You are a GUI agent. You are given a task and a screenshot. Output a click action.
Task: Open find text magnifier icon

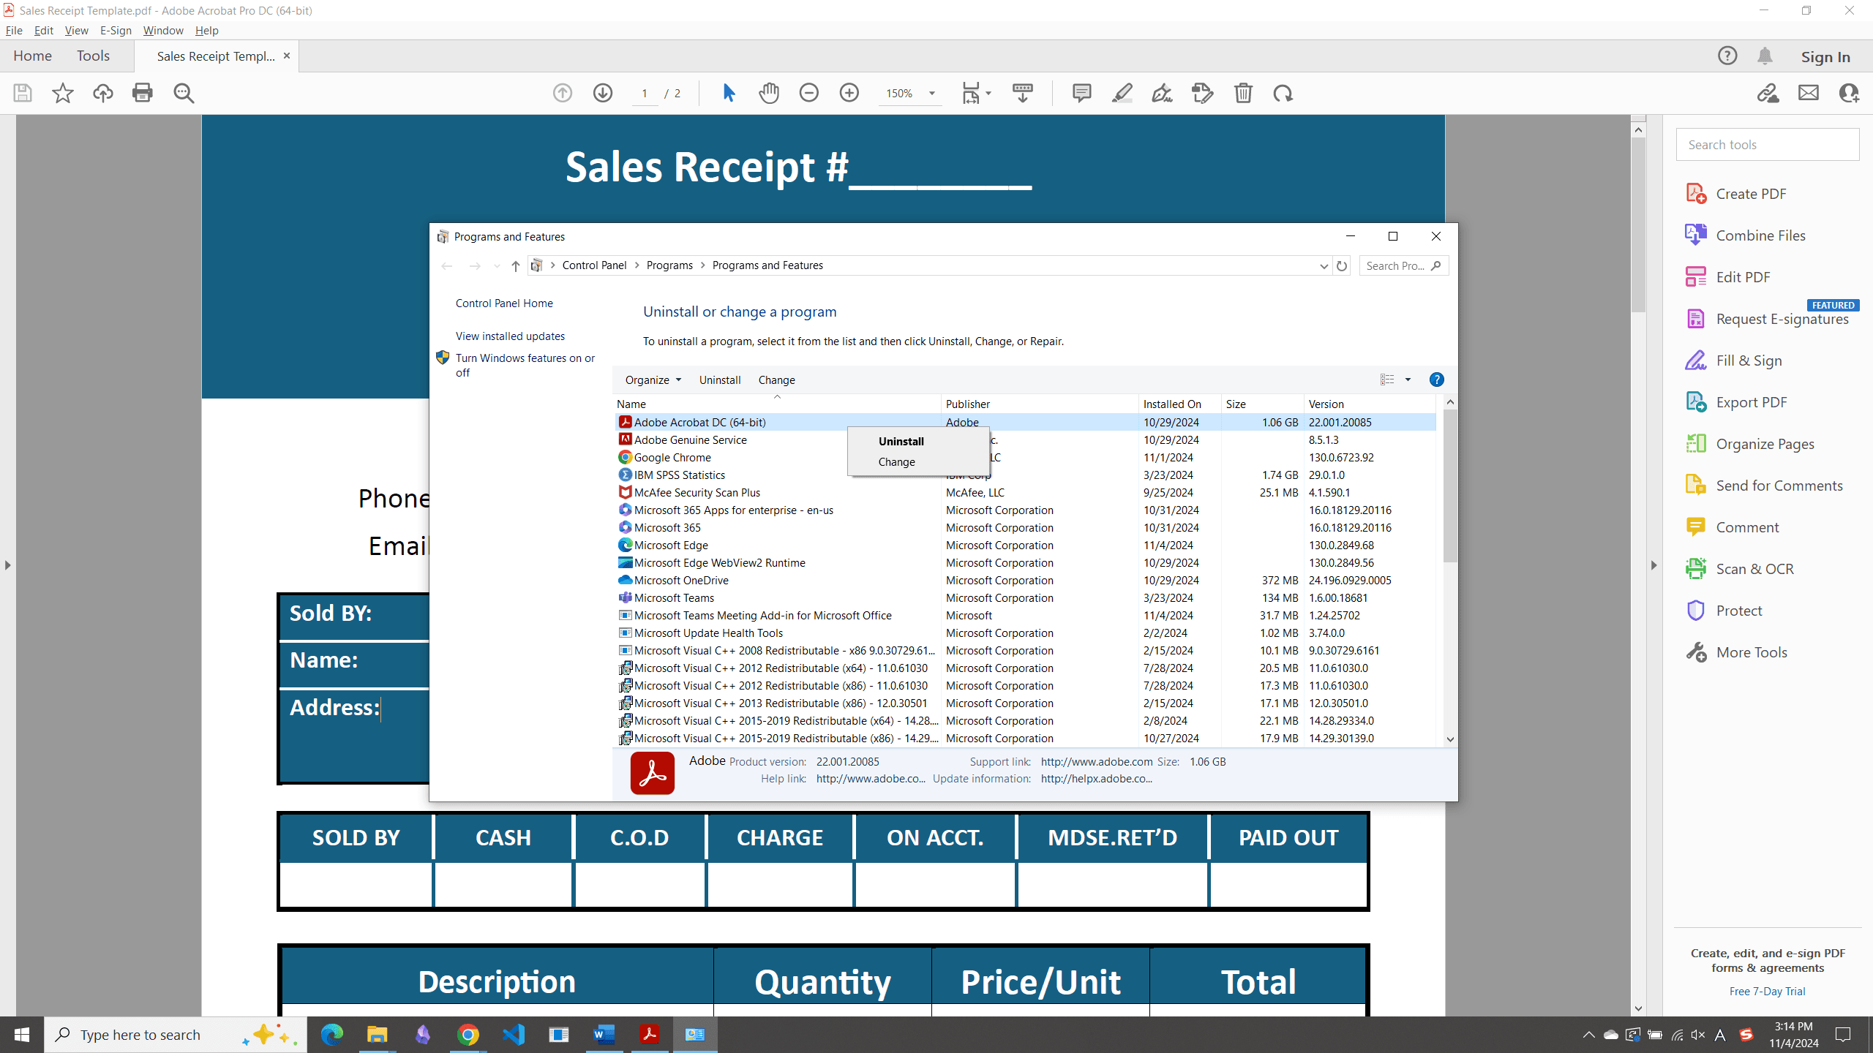click(x=184, y=93)
